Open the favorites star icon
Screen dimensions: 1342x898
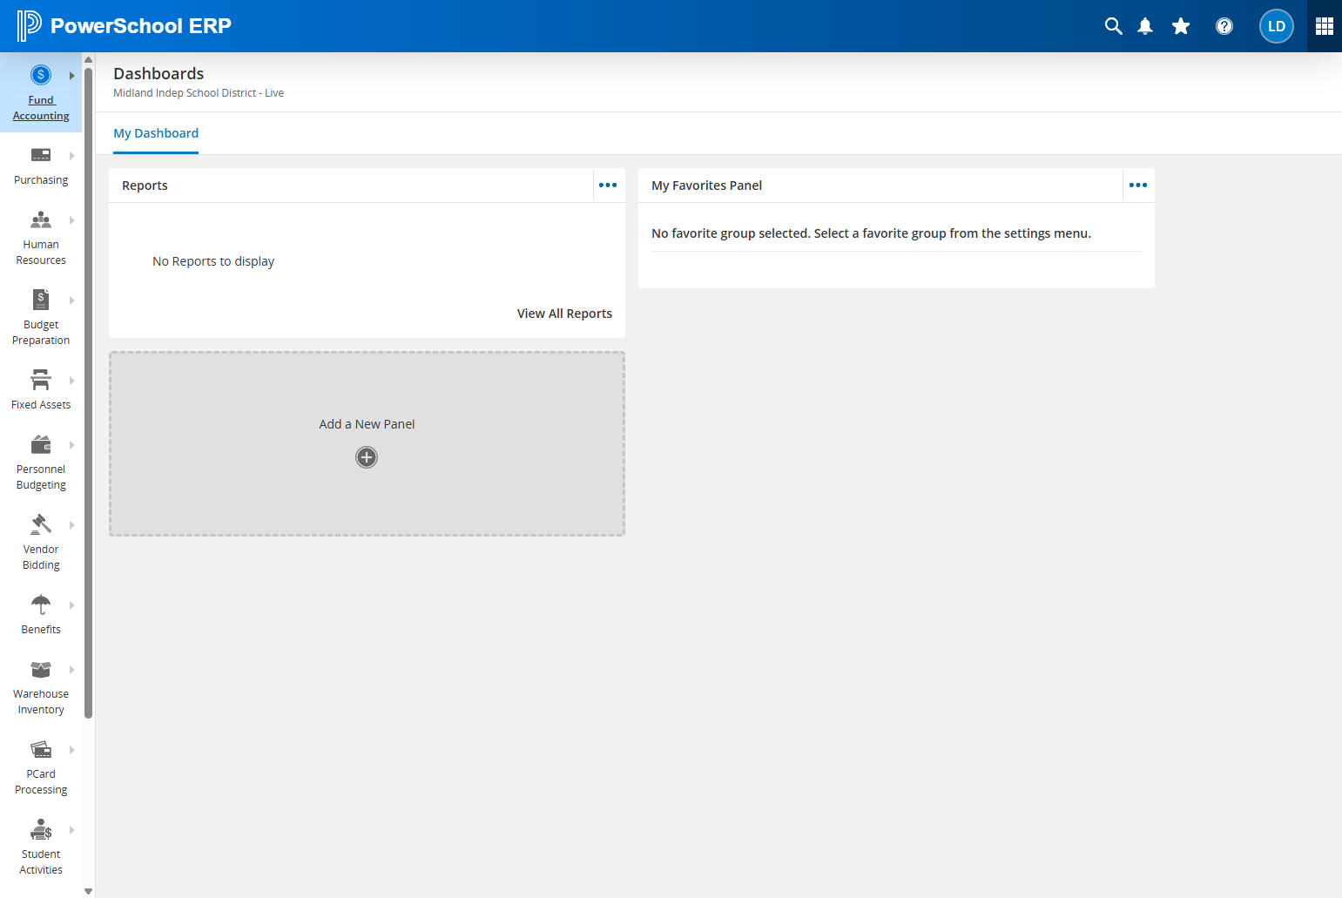pyautogui.click(x=1181, y=26)
